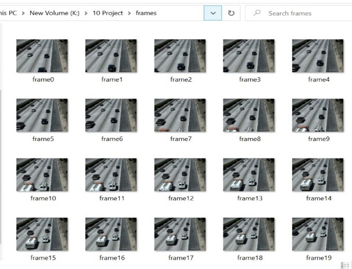Click the Search frames input field

point(299,13)
